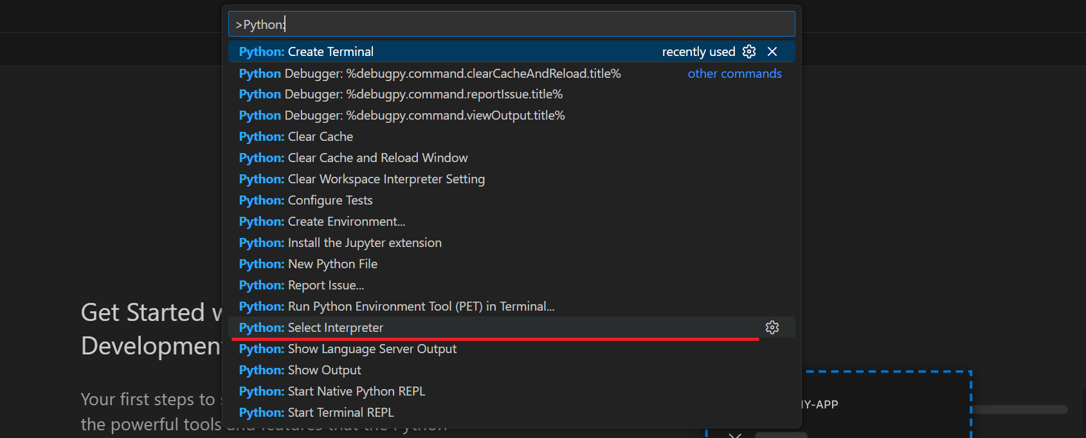Run Python Environment Tool (PET) in Terminal
The height and width of the screenshot is (438, 1086).
click(512, 306)
